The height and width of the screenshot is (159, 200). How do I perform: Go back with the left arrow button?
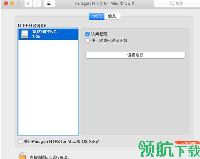coord(28,3)
